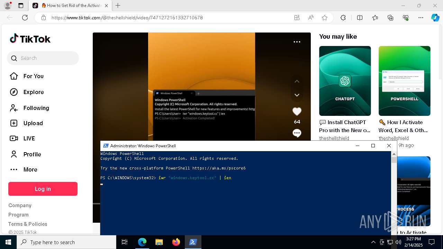The height and width of the screenshot is (249, 443).
Task: Focus the TikTok search box
Action: click(43, 58)
